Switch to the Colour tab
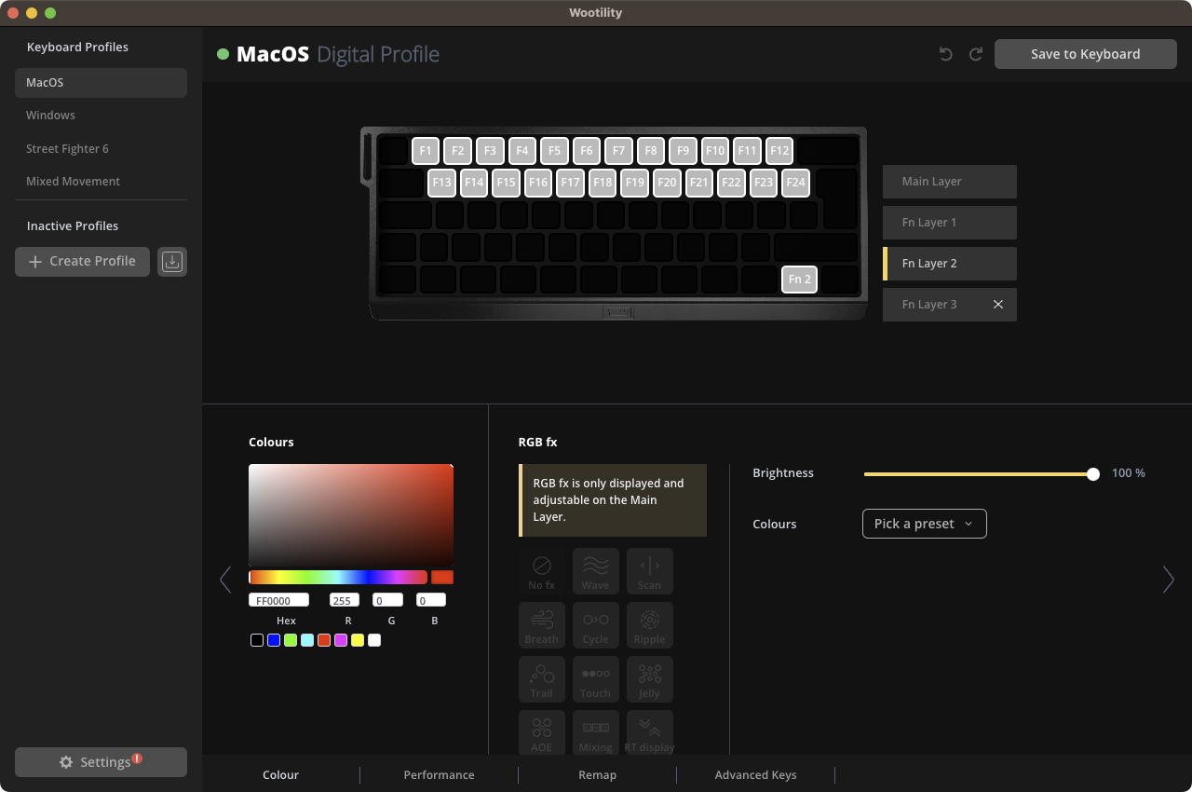The image size is (1192, 792). 280,774
